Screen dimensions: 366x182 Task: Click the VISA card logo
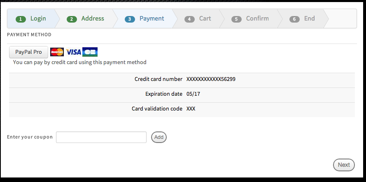click(x=74, y=52)
